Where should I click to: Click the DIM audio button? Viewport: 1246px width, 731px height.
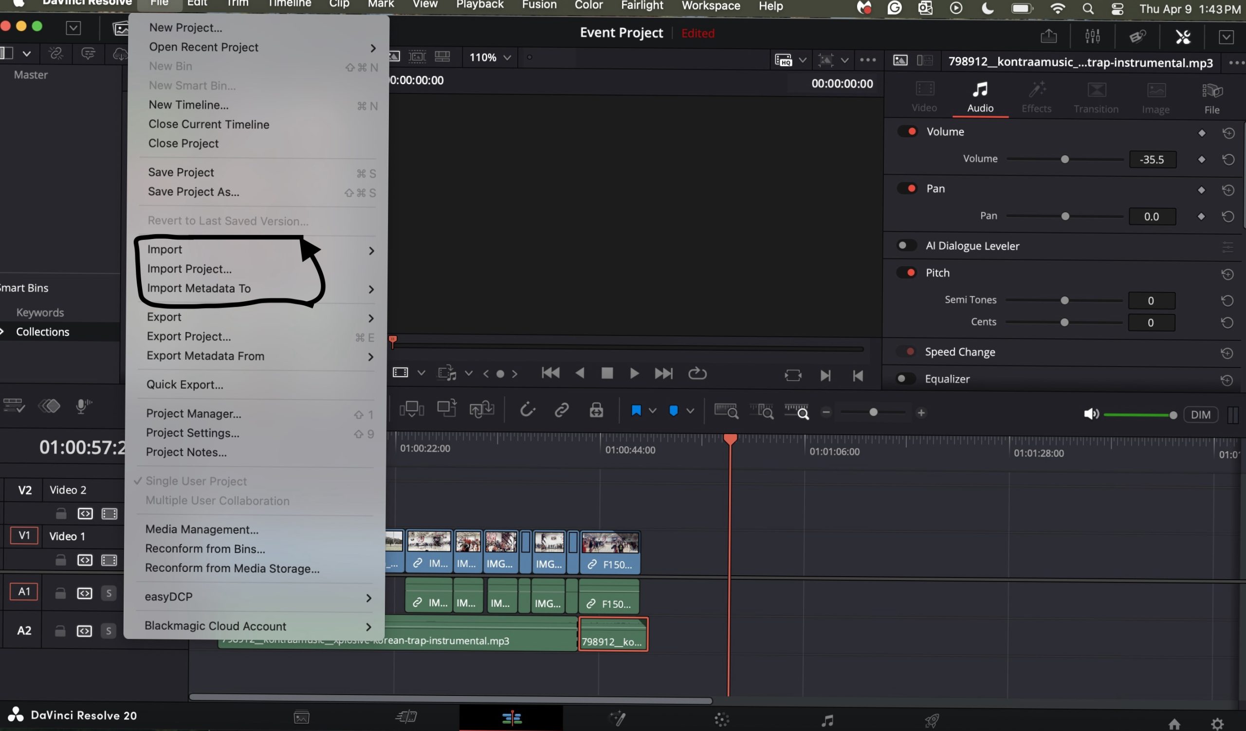pyautogui.click(x=1200, y=415)
